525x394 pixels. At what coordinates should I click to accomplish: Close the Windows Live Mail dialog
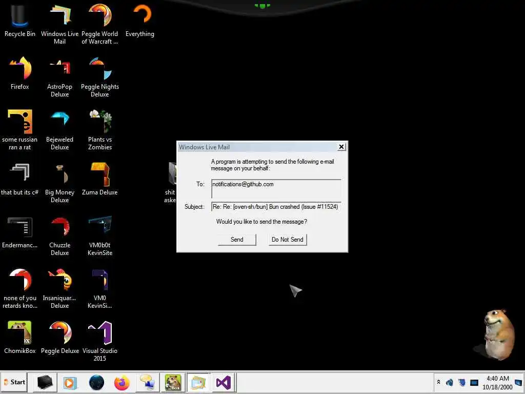coord(341,147)
